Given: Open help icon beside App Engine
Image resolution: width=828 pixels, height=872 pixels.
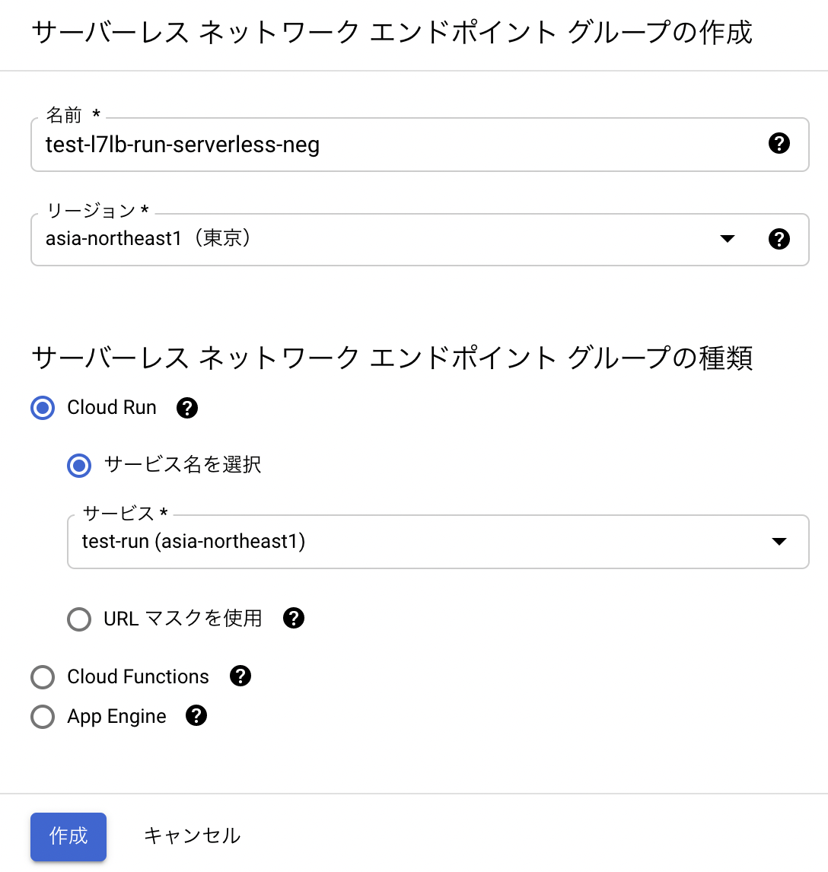Looking at the screenshot, I should [196, 715].
